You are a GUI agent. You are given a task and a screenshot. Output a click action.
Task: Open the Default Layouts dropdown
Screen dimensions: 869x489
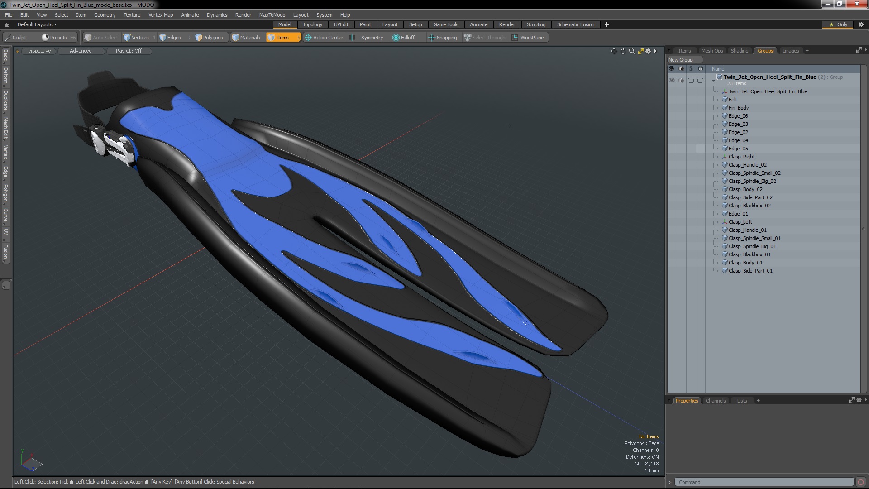[37, 24]
